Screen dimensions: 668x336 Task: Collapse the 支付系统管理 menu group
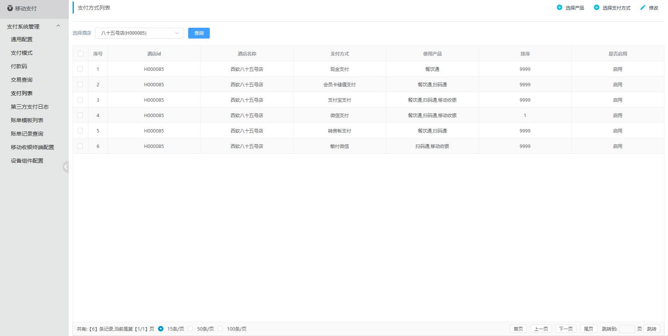click(x=58, y=26)
